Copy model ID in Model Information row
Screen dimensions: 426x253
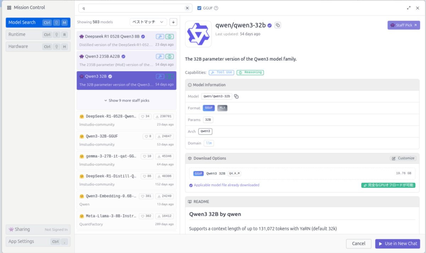(236, 96)
